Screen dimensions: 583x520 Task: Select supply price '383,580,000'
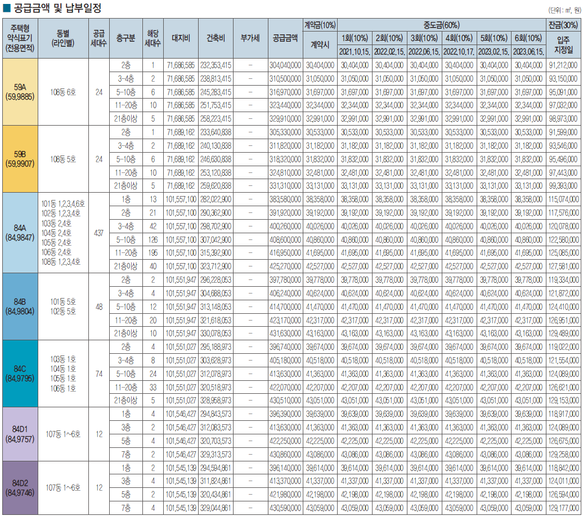[x=285, y=199]
